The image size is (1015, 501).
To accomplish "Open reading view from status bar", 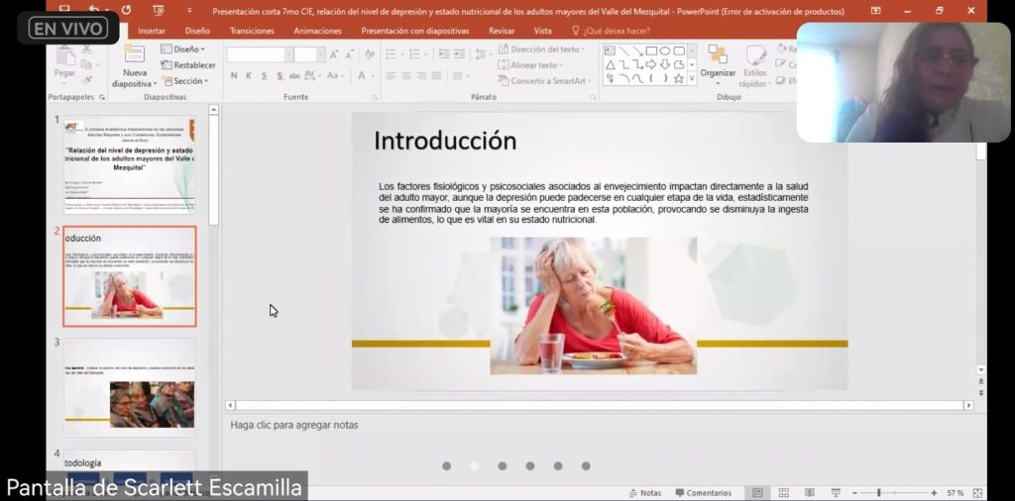I will [x=810, y=493].
